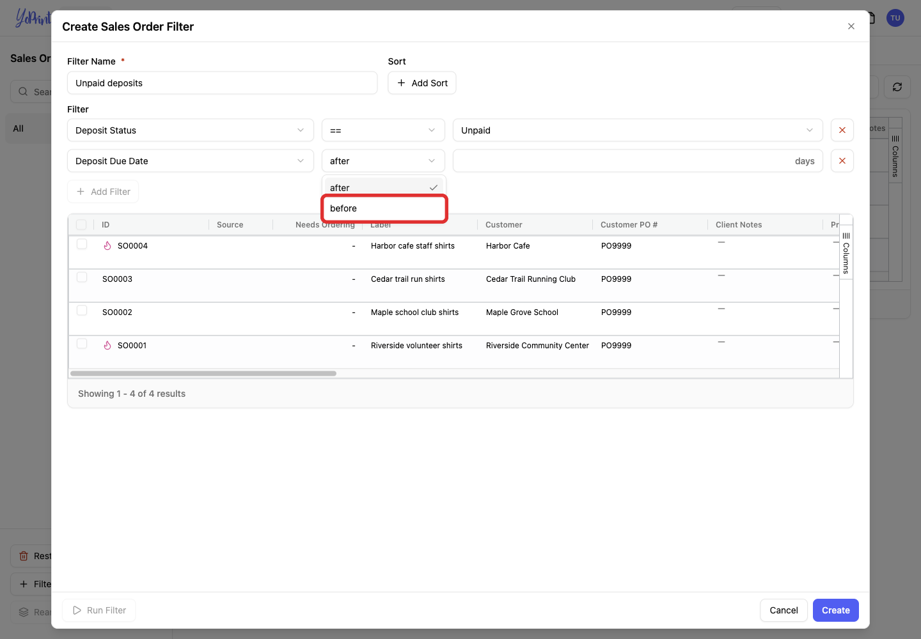Image resolution: width=921 pixels, height=639 pixels.
Task: Click the 'Harbor cafe staff shirts' label cell
Action: [413, 246]
